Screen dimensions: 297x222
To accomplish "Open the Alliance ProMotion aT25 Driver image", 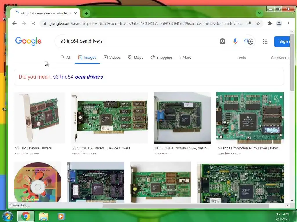I will click(250, 118).
